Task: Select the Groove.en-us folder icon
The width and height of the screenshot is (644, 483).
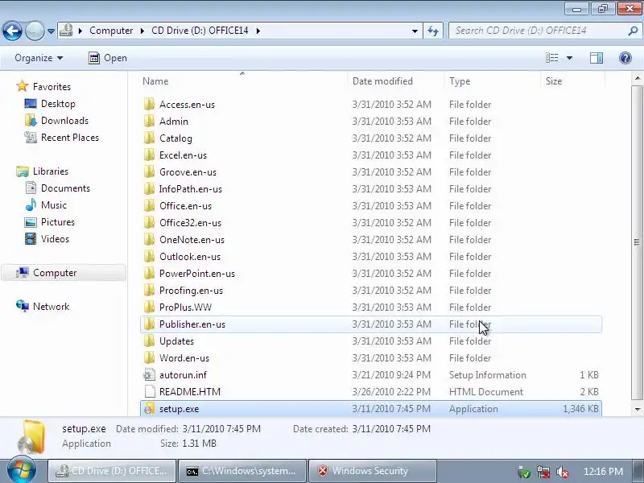Action: pos(149,171)
